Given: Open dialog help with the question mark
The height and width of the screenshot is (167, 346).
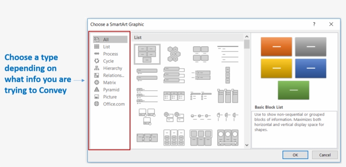Looking at the screenshot, I should (x=314, y=24).
